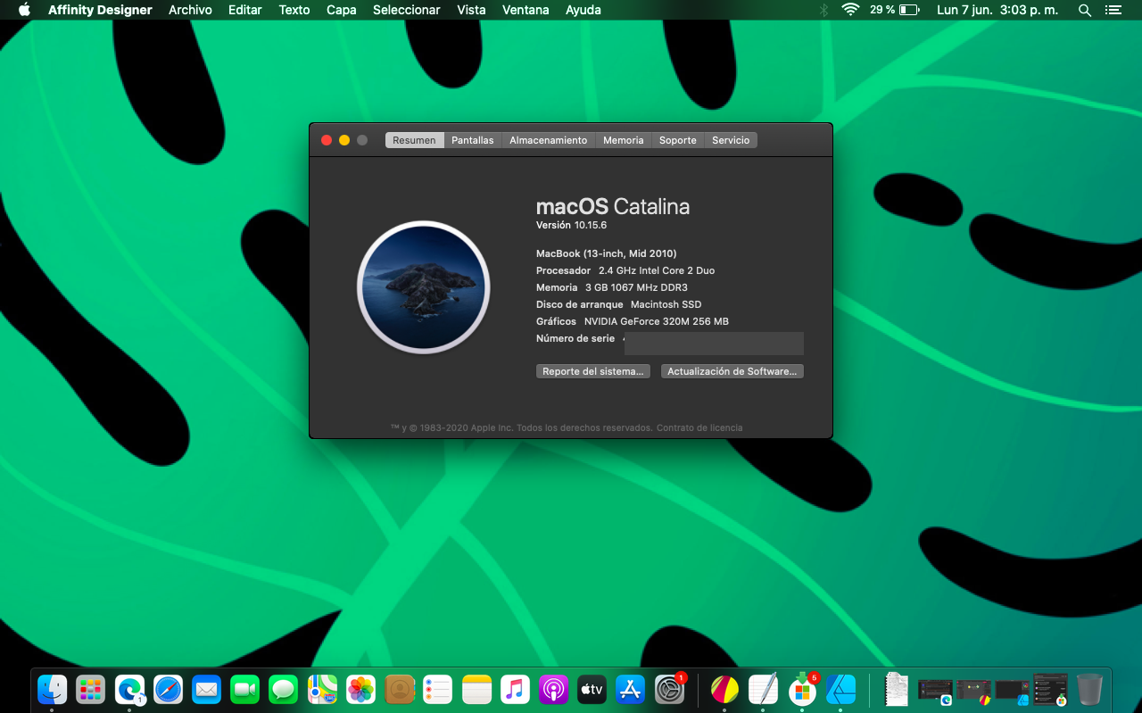Viewport: 1142px width, 713px height.
Task: Switch to Affinity Designer in the Dock
Action: (x=840, y=689)
